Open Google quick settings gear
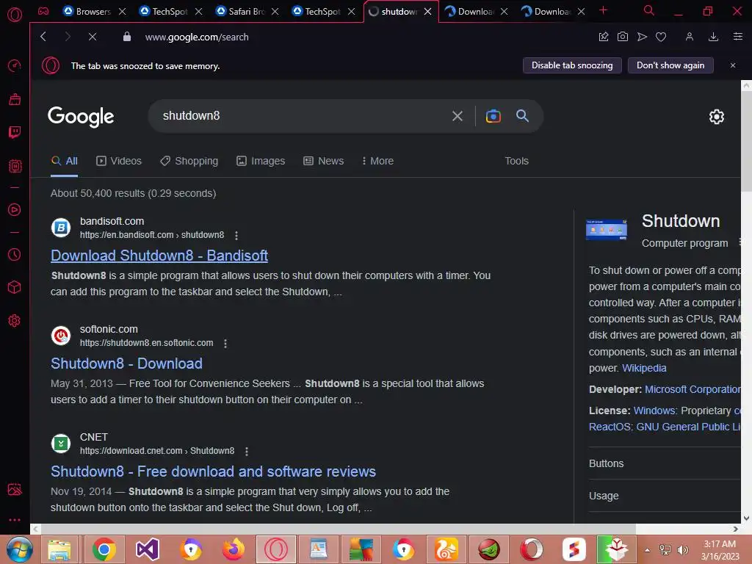 716,117
